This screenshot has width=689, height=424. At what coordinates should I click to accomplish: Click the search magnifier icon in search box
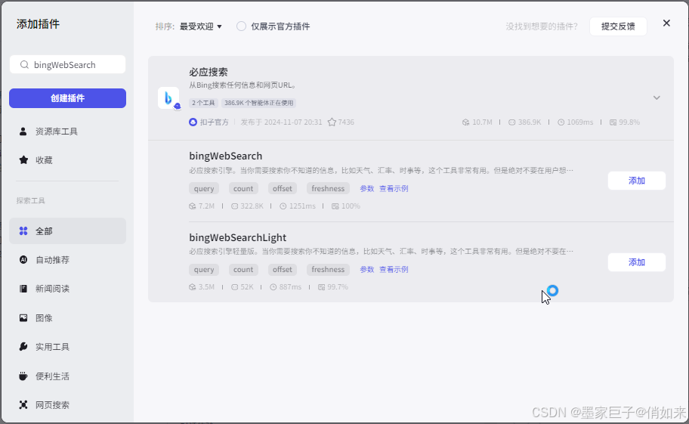point(25,65)
